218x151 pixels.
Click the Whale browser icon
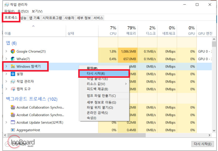pyautogui.click(x=13, y=59)
